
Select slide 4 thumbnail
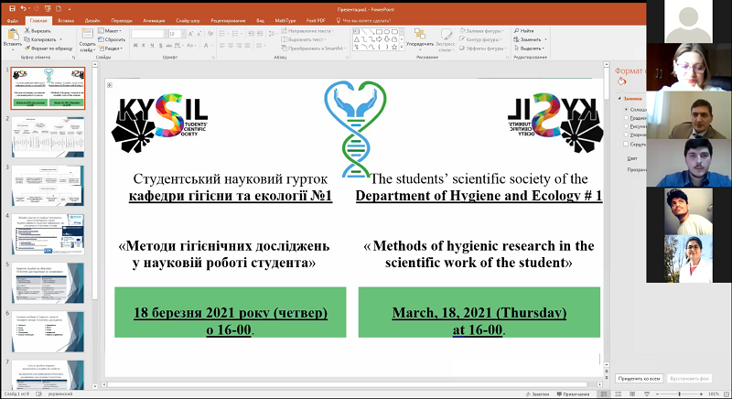click(48, 233)
